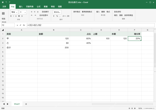Image resolution: width=156 pixels, height=110 pixels.
Task: Click the save icon in title bar
Action: [3, 2]
